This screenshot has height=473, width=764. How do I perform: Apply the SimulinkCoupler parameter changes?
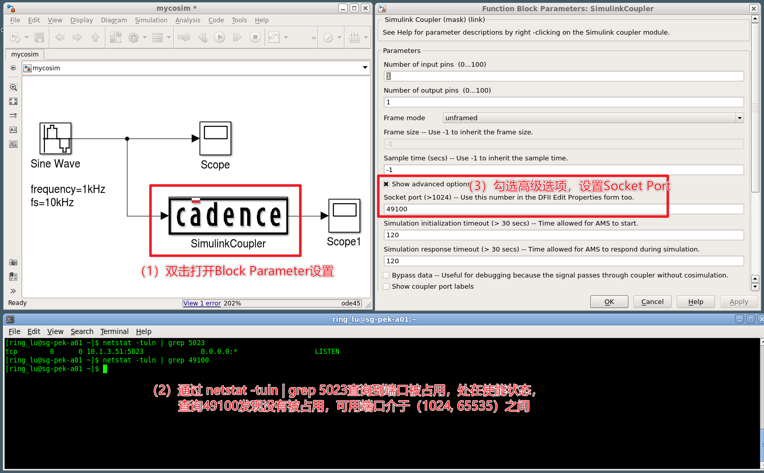click(x=739, y=301)
